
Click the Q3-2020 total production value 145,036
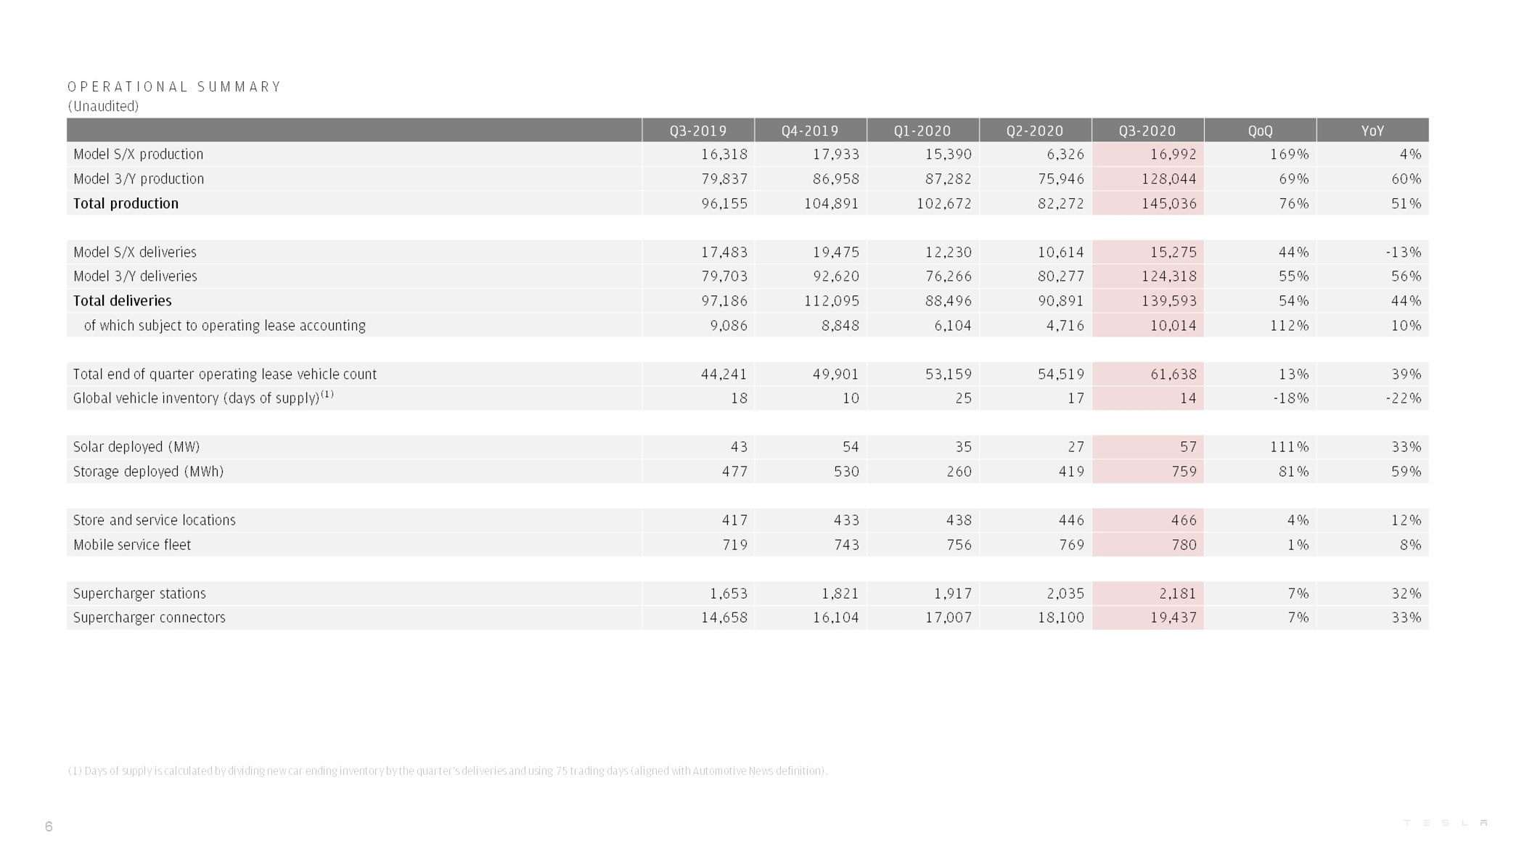(1168, 204)
